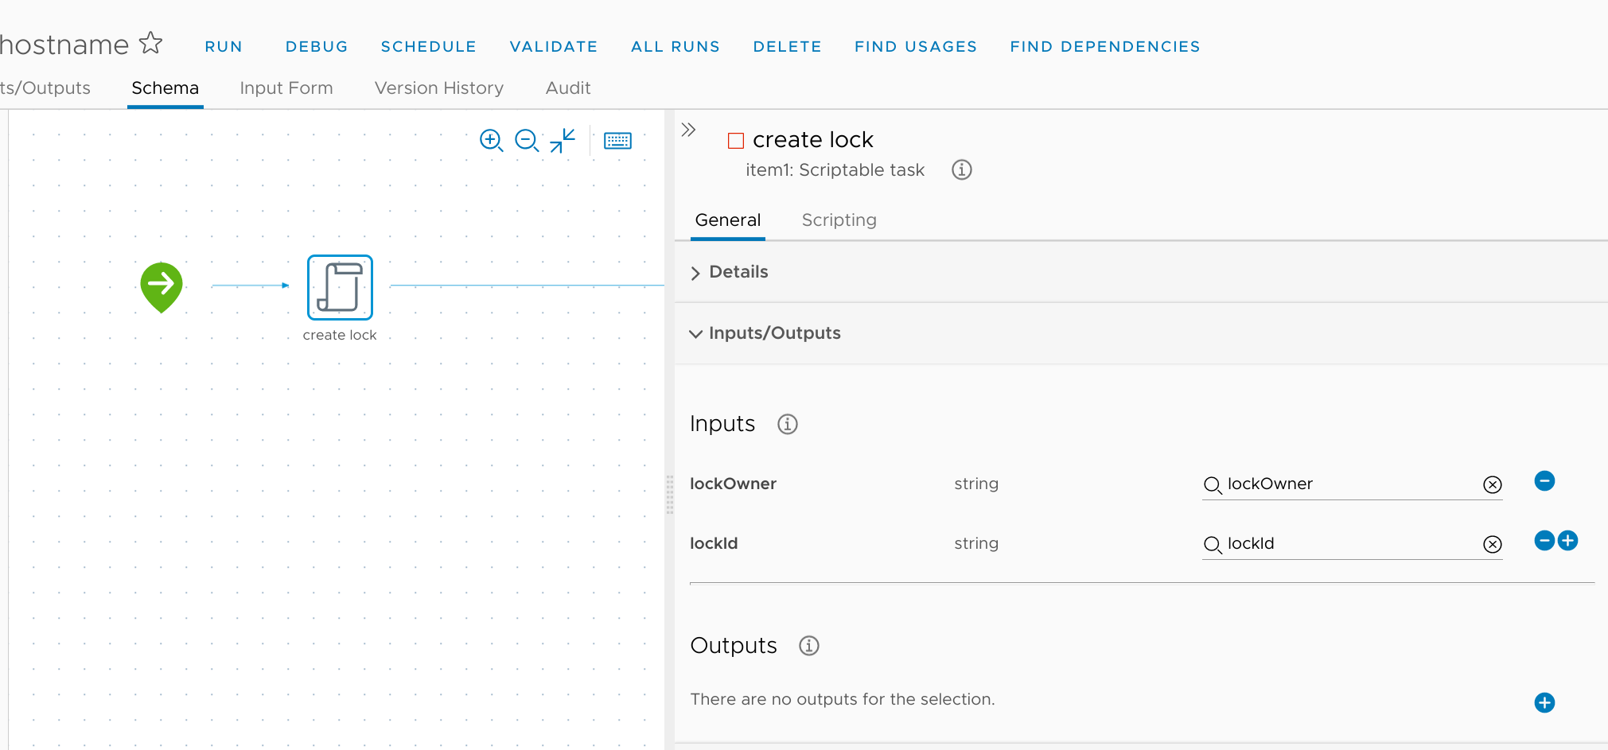Favorite the workflow with the star icon

(x=150, y=43)
